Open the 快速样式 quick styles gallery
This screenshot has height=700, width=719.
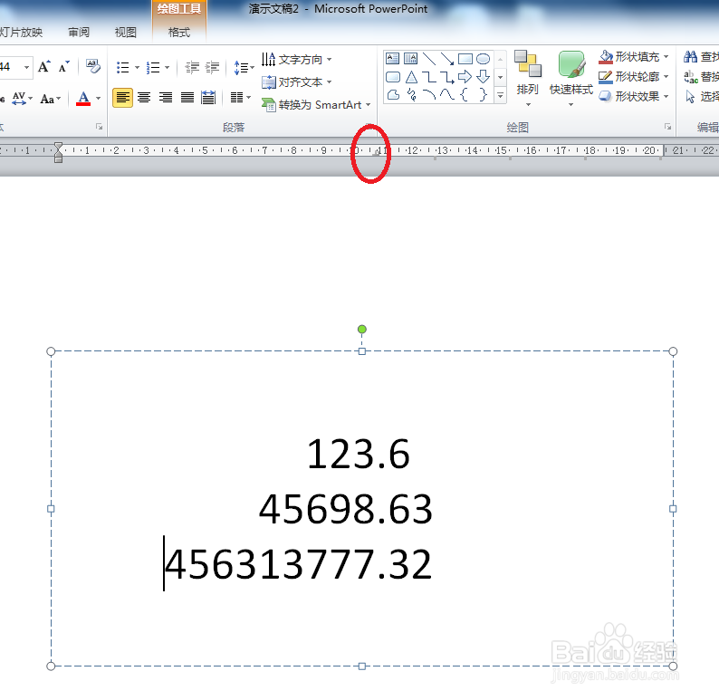(570, 79)
